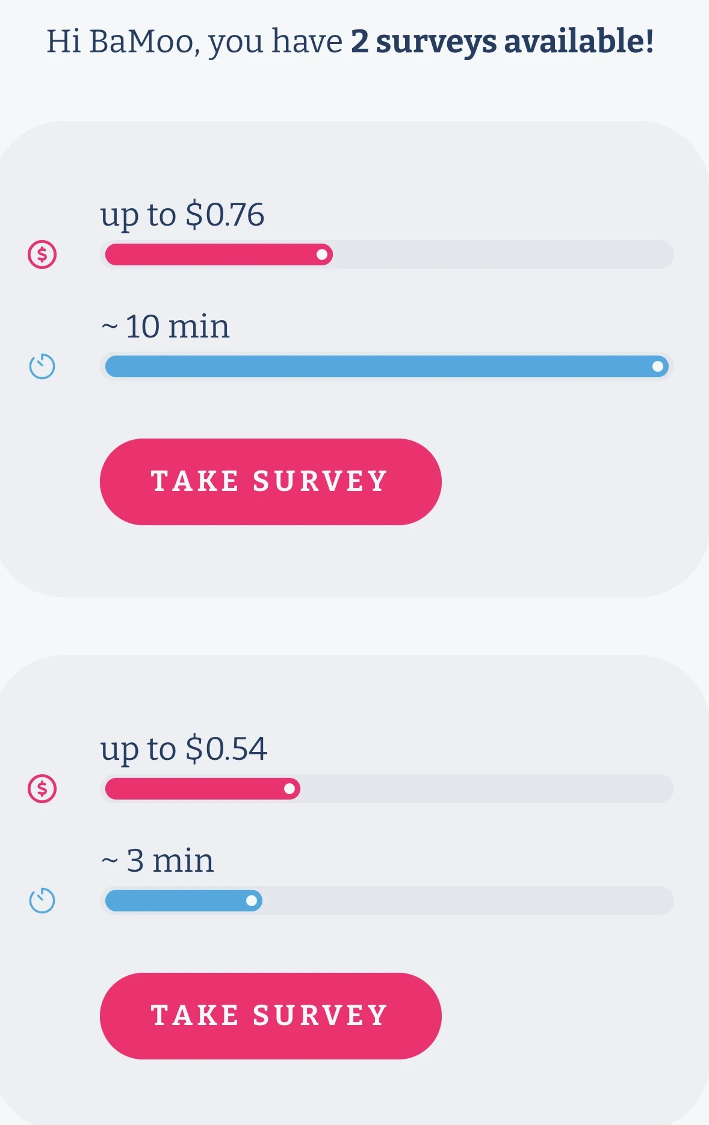Click the white knob on the $0.54 reward bar
This screenshot has width=709, height=1125.
point(289,789)
